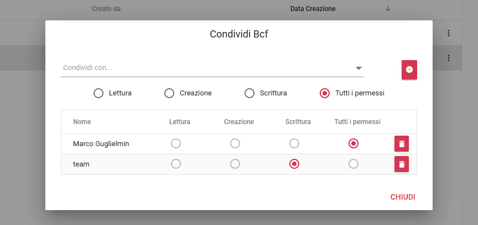Click the Creato da column header
Screen dimensions: 478x225
[106, 9]
